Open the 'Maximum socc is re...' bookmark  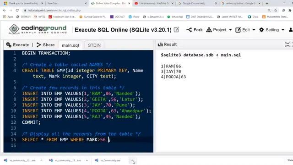point(62,17)
